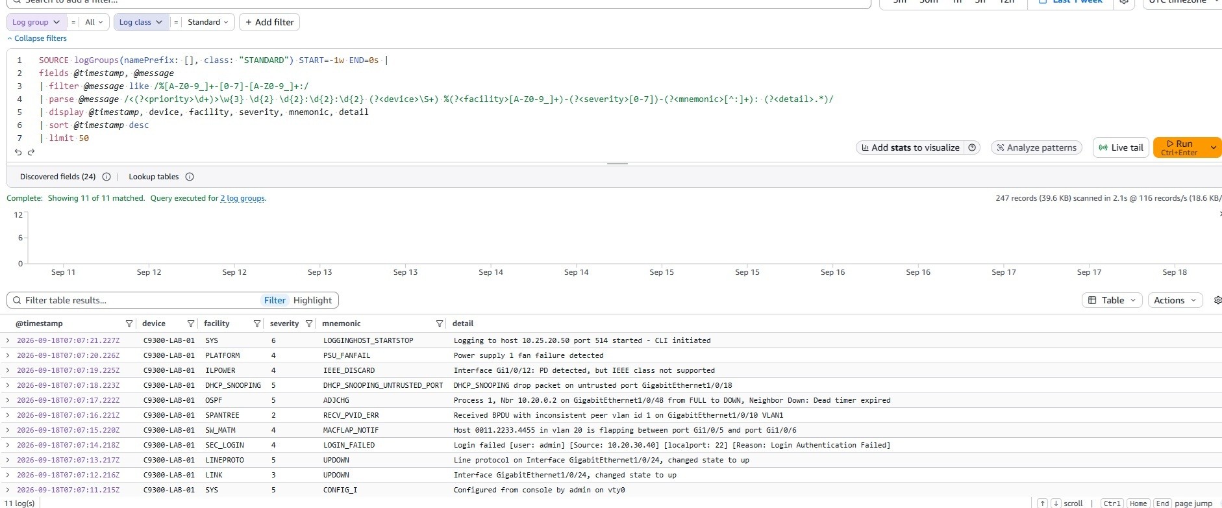Click End key hint in status bar
This screenshot has height=508, width=1222.
click(x=1162, y=503)
